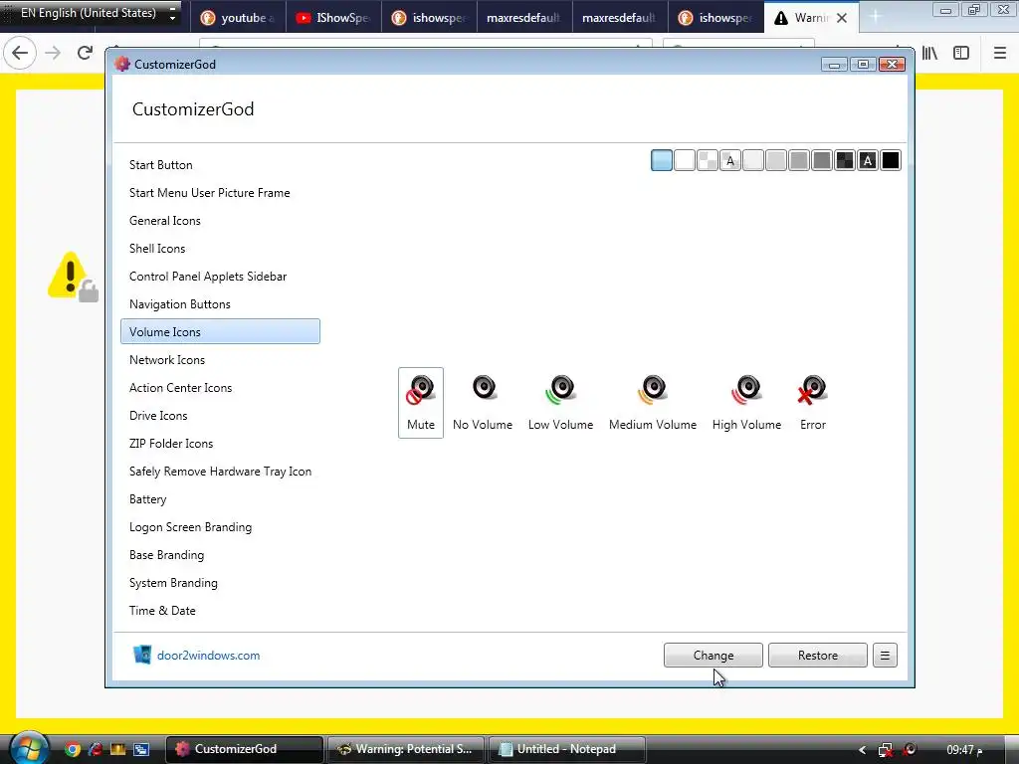1019x764 pixels.
Task: Open the System Branding category
Action: pyautogui.click(x=220, y=583)
